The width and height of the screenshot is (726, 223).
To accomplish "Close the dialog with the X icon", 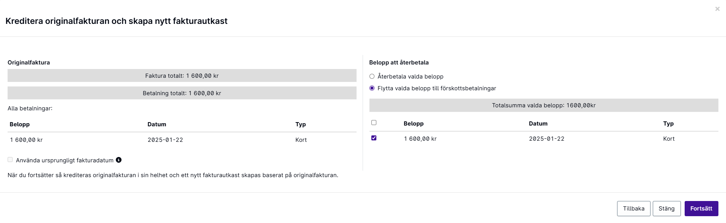I will click(717, 9).
